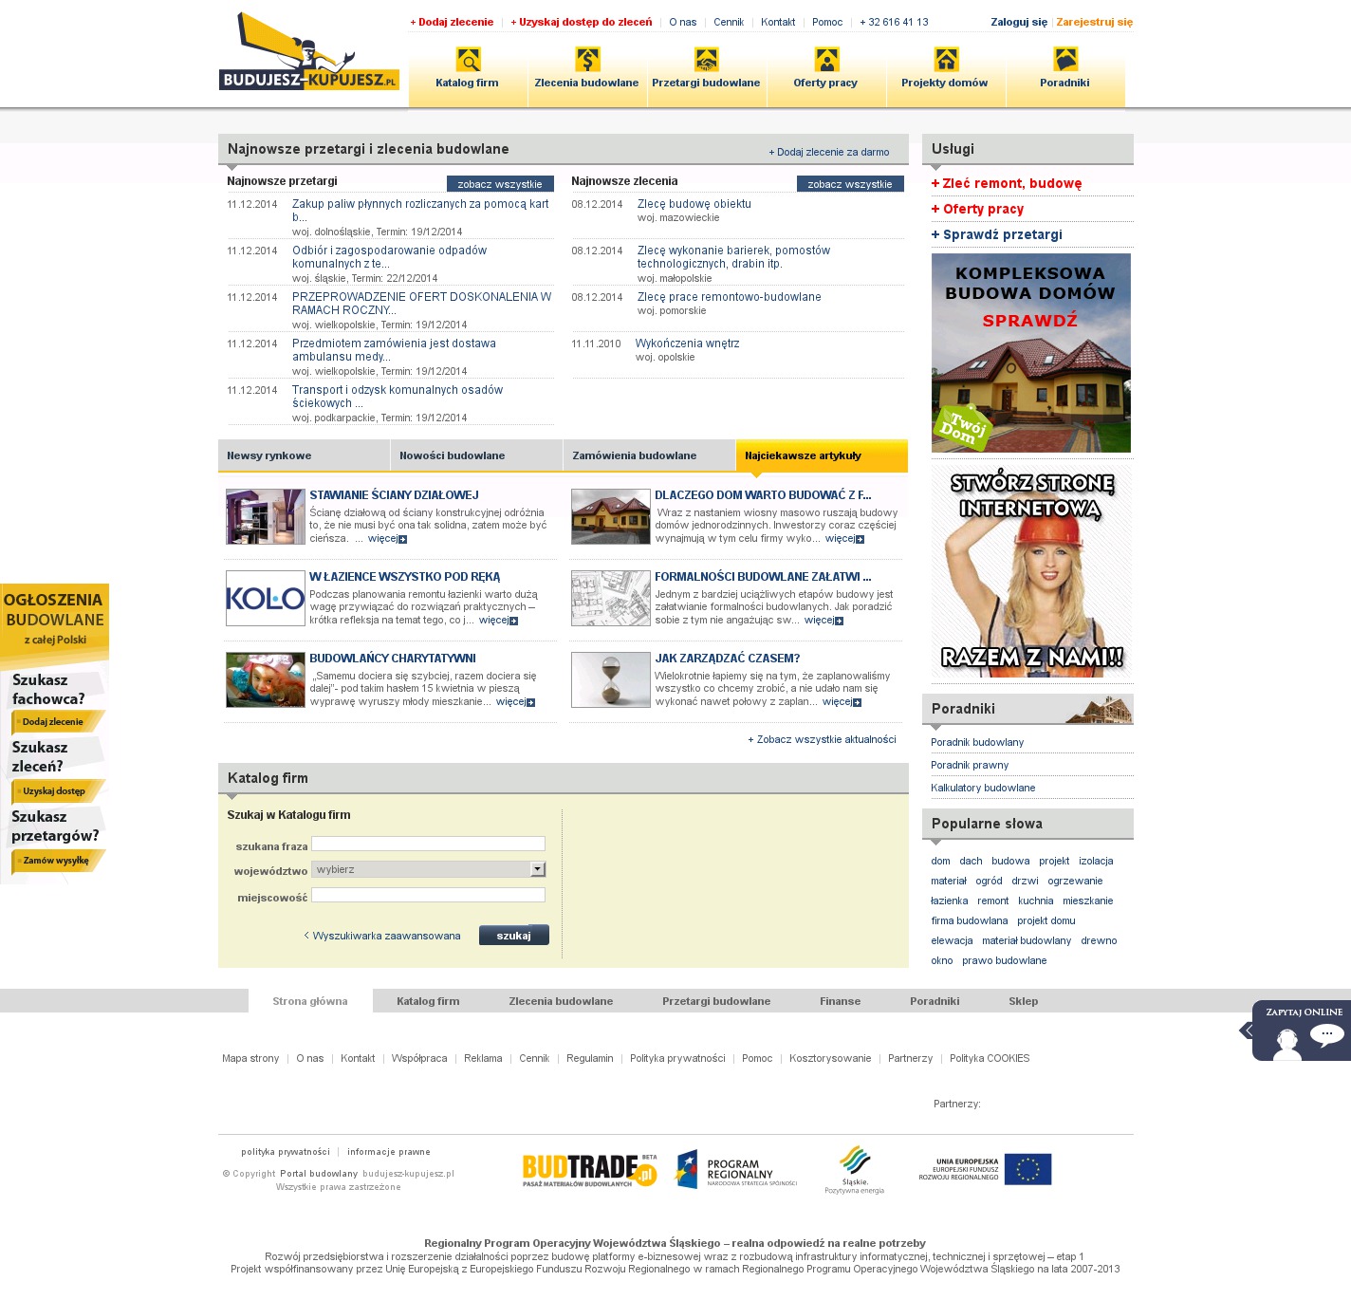Select the Newsy rynkowe tab
The image size is (1351, 1300).
269,455
